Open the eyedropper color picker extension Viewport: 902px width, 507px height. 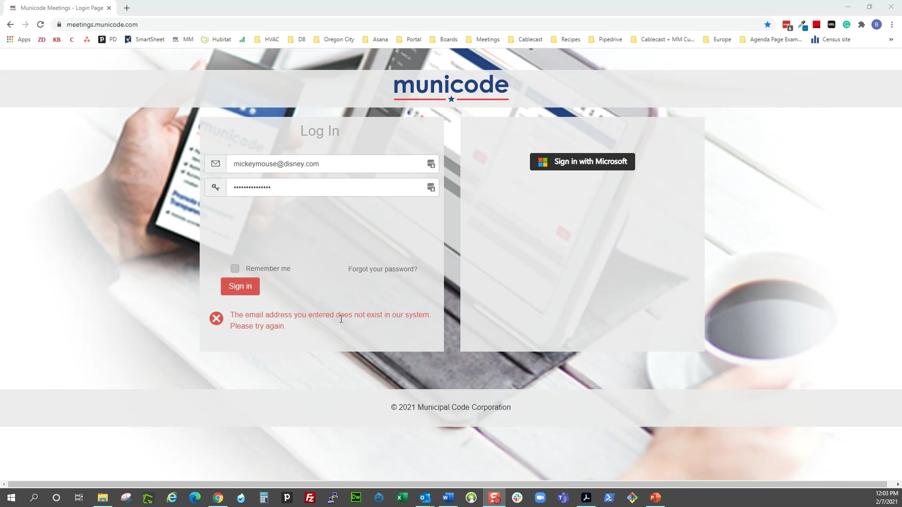tap(803, 25)
